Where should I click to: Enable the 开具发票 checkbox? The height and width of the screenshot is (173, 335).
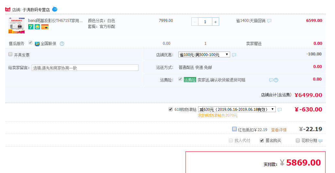(x=10, y=54)
